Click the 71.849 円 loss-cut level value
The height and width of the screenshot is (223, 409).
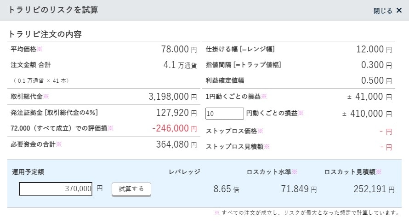click(x=299, y=189)
